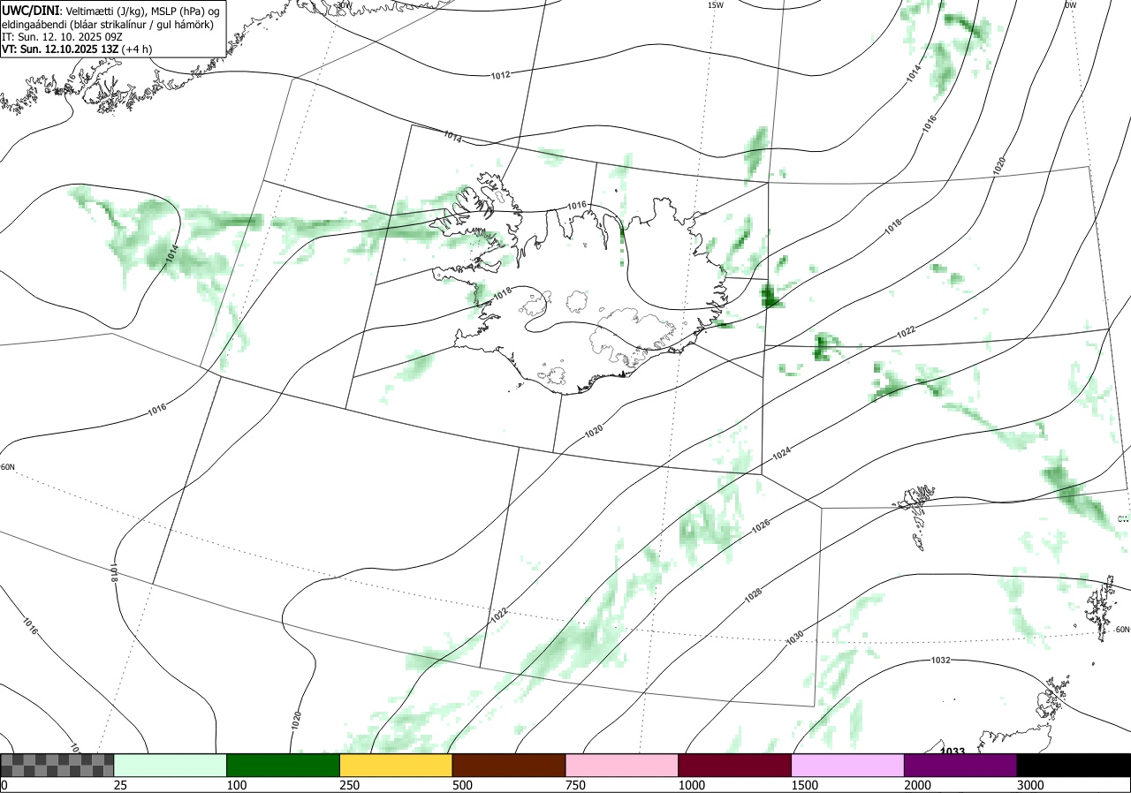Click the "0W" longitude label at top
The image size is (1131, 793).
point(1070,5)
